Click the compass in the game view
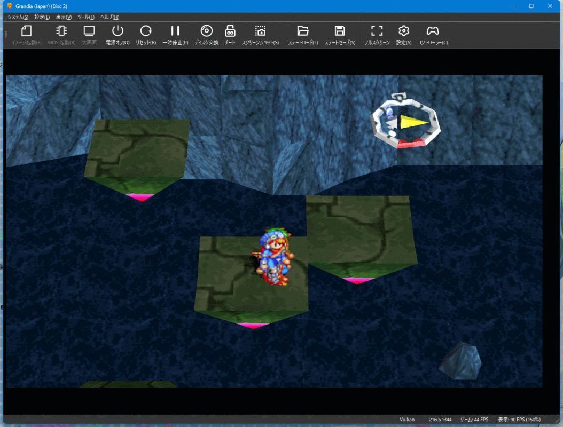 click(x=406, y=121)
